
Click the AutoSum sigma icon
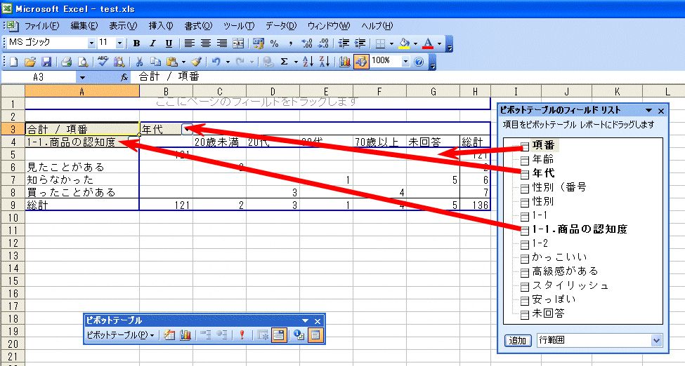(x=285, y=62)
